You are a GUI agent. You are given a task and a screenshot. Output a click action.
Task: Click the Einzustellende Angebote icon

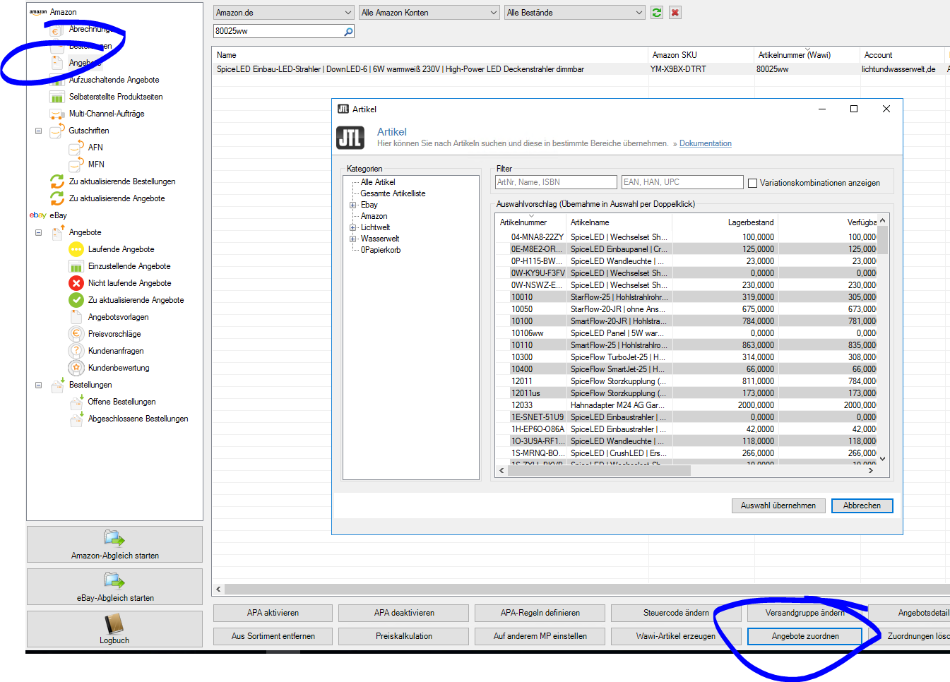(x=76, y=266)
